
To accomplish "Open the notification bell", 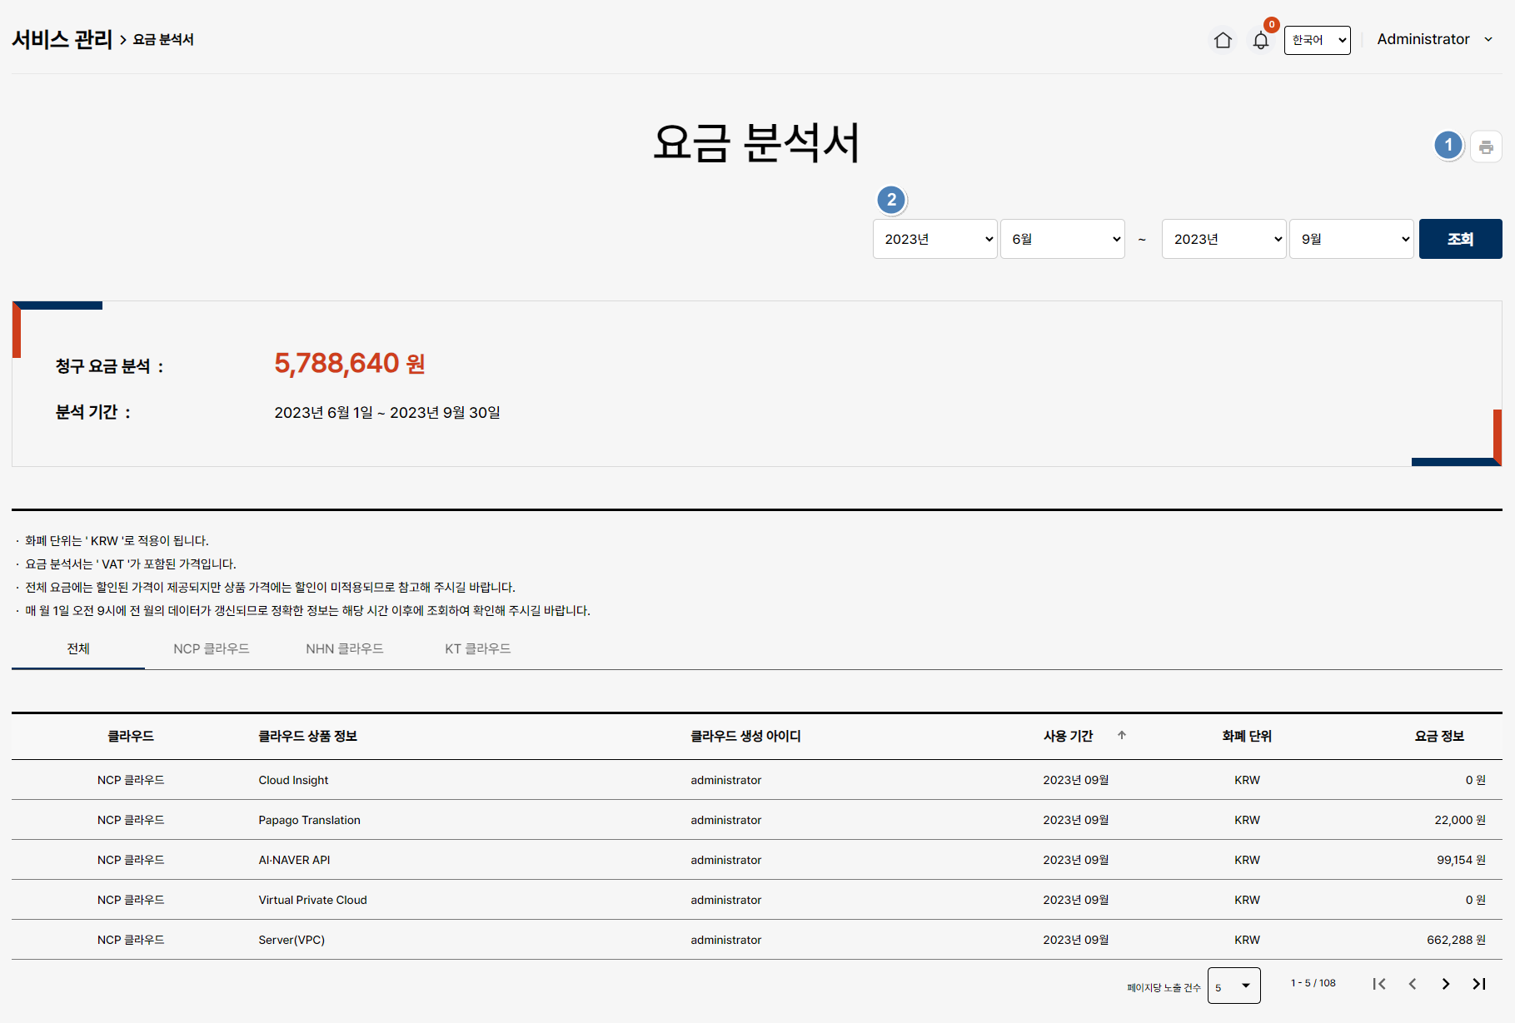I will (x=1261, y=41).
